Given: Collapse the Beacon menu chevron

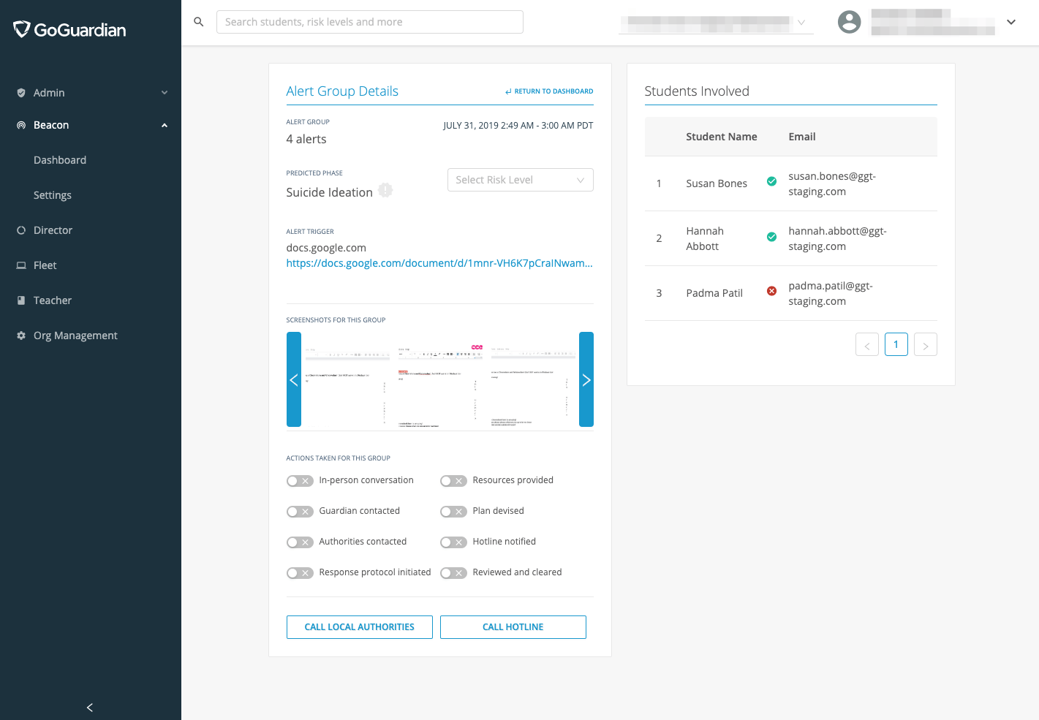Looking at the screenshot, I should click(x=165, y=125).
